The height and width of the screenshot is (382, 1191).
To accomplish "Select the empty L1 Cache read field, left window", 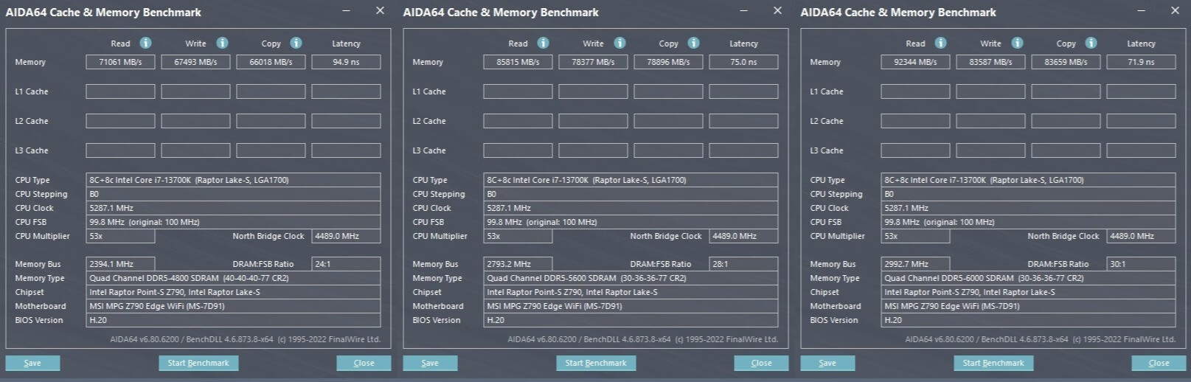I will (x=120, y=91).
